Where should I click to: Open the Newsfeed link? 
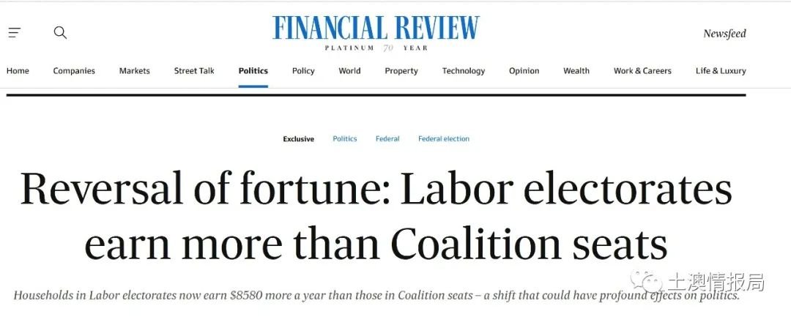(724, 34)
